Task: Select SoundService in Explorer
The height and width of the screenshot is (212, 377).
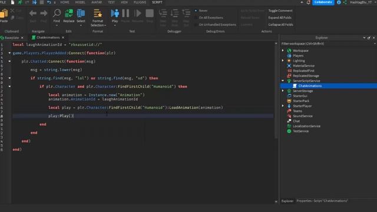Action: (x=303, y=116)
